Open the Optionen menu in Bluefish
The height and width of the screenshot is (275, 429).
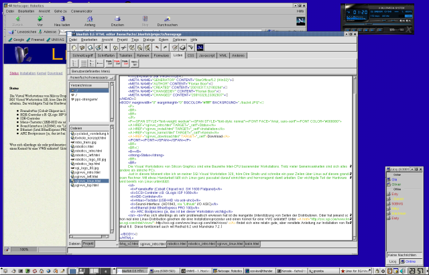[180, 40]
